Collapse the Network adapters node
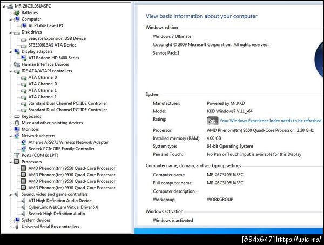 (x=11, y=136)
